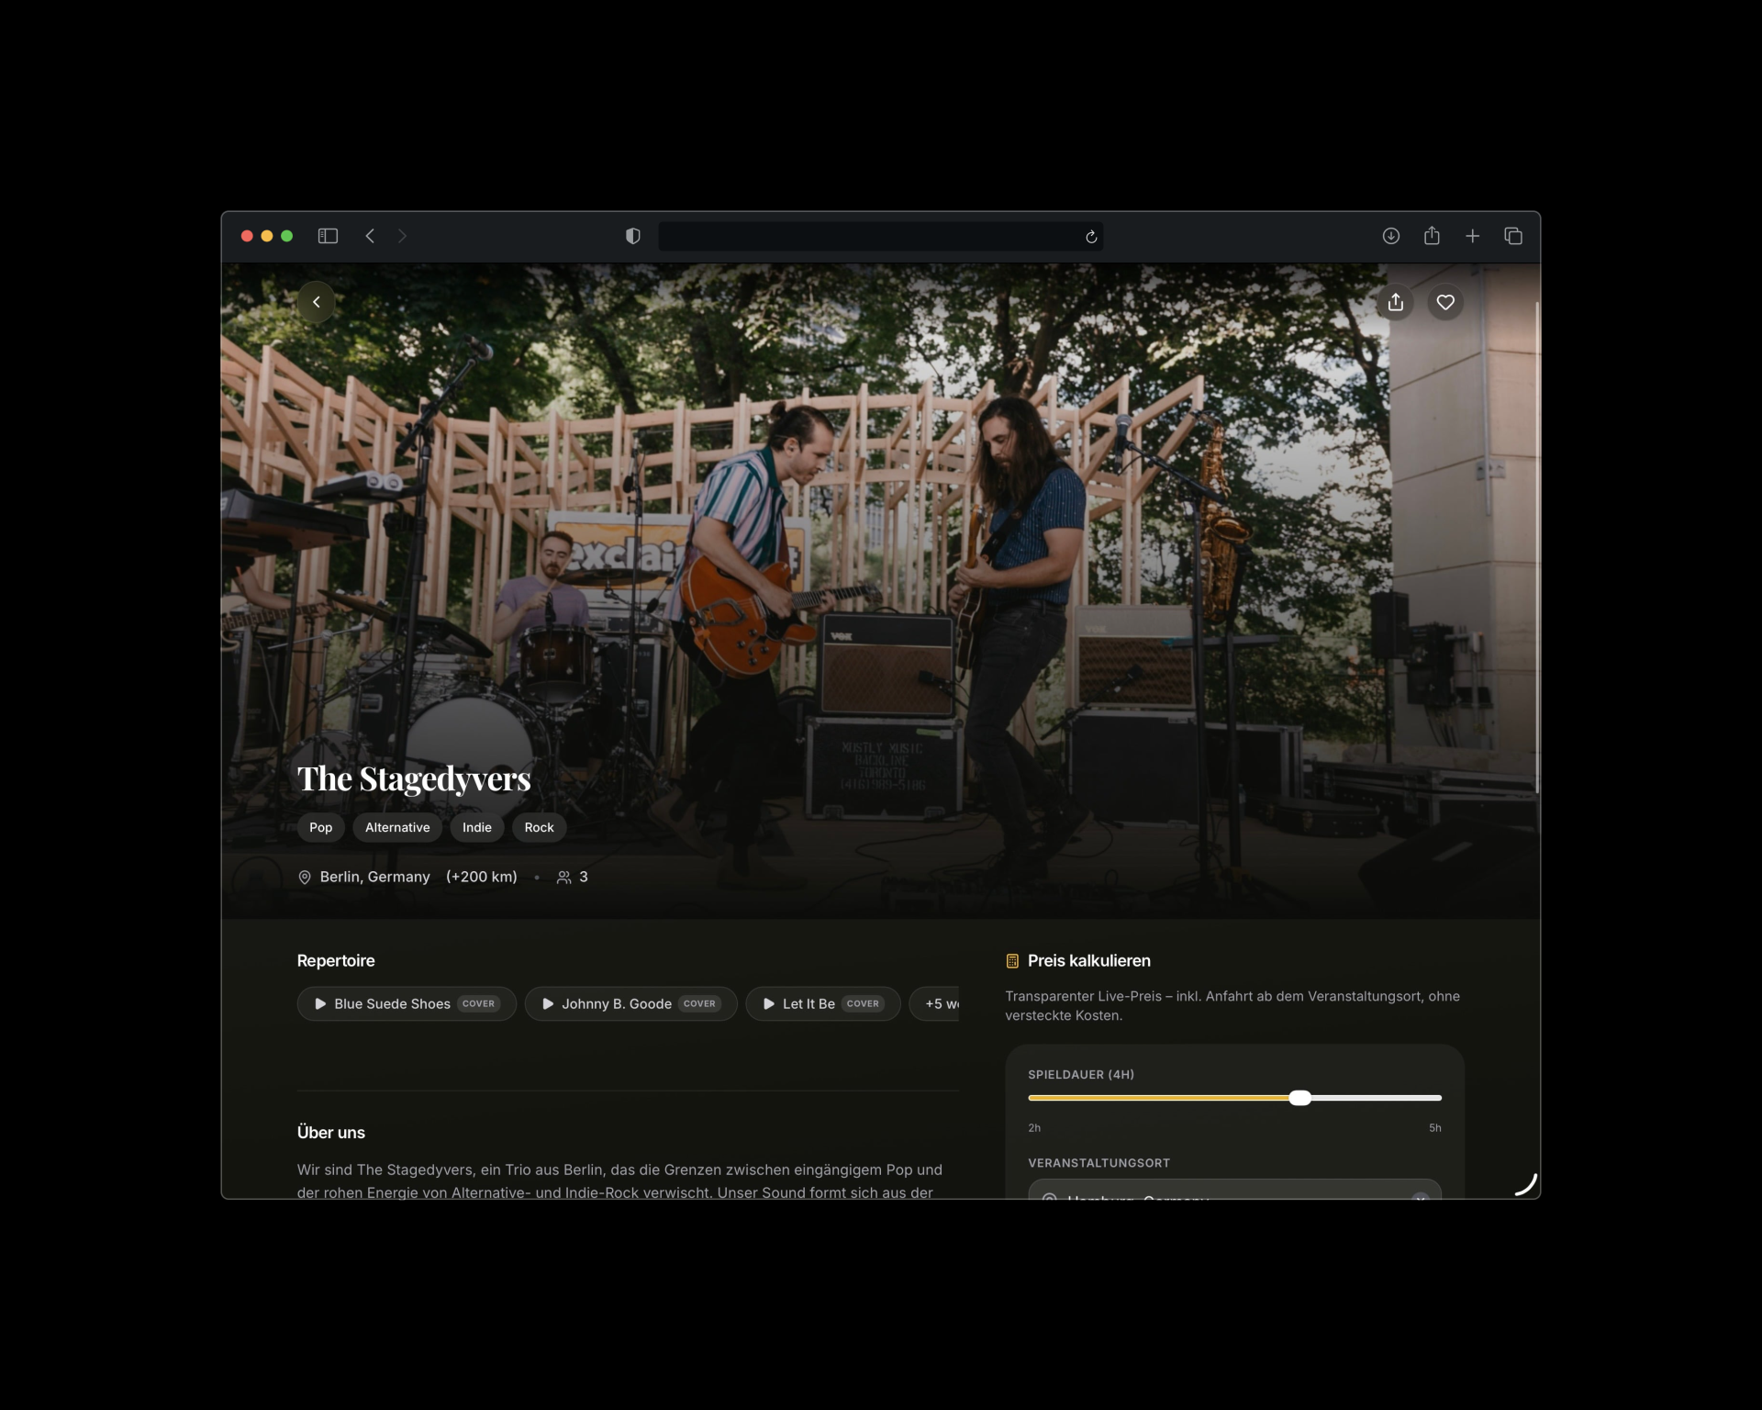Select the Alternative genre tag

point(397,827)
